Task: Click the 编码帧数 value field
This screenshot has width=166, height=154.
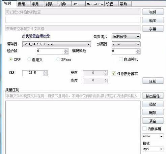Action: point(124,51)
